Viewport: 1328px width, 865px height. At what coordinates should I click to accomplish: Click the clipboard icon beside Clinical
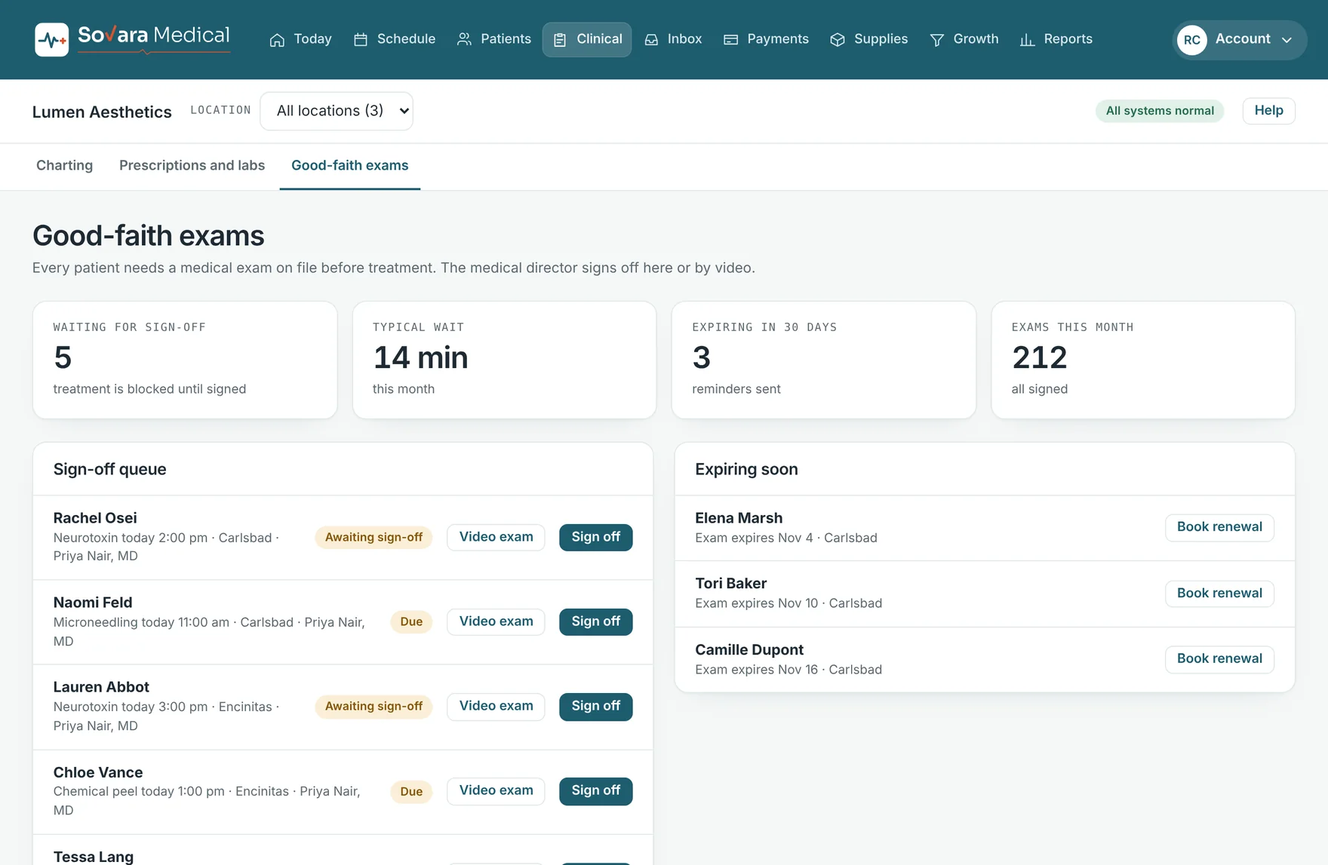560,40
